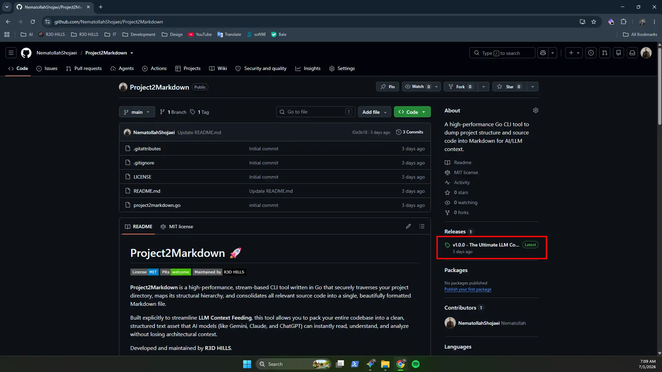Image resolution: width=662 pixels, height=372 pixels.
Task: Pin the repository
Action: [x=387, y=87]
